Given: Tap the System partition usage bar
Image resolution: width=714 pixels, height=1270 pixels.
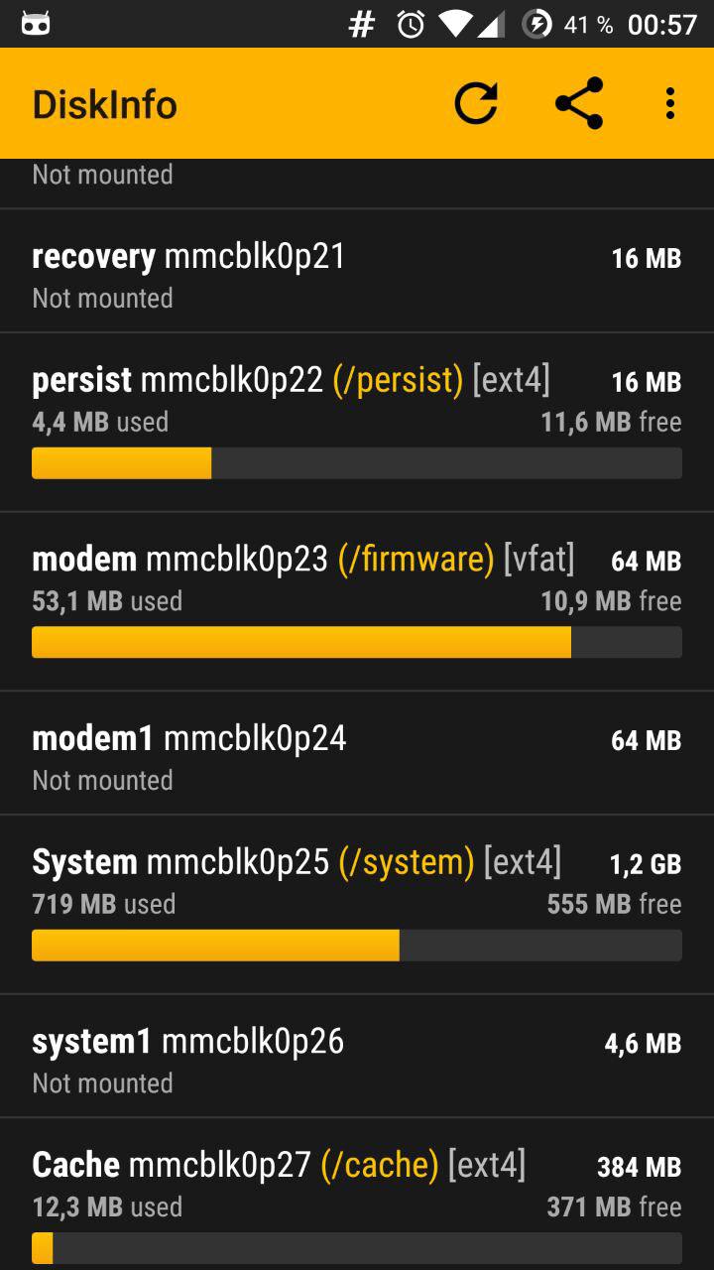Looking at the screenshot, I should (357, 946).
